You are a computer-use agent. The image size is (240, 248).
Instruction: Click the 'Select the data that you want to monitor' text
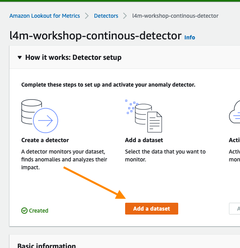(165, 155)
